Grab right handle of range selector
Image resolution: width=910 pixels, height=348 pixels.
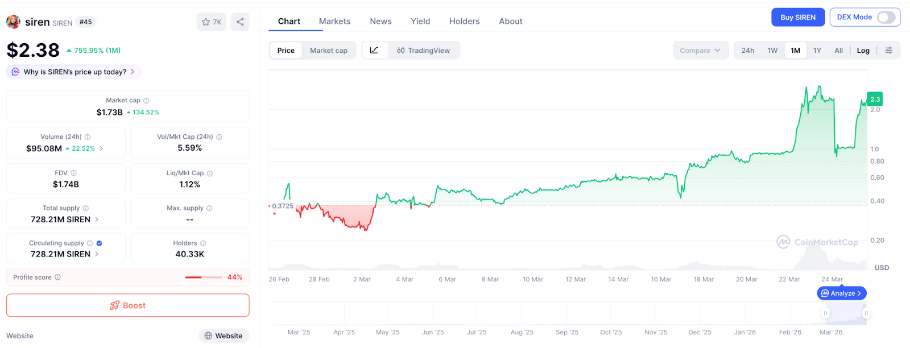(x=866, y=313)
